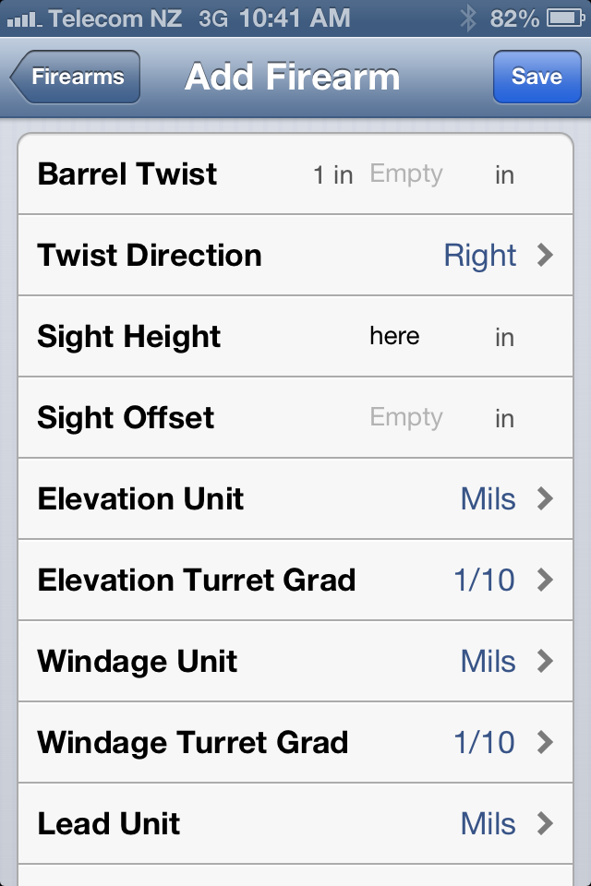This screenshot has height=886, width=591.
Task: Tap the chevron on Windage Turret Grad row
Action: (x=545, y=742)
